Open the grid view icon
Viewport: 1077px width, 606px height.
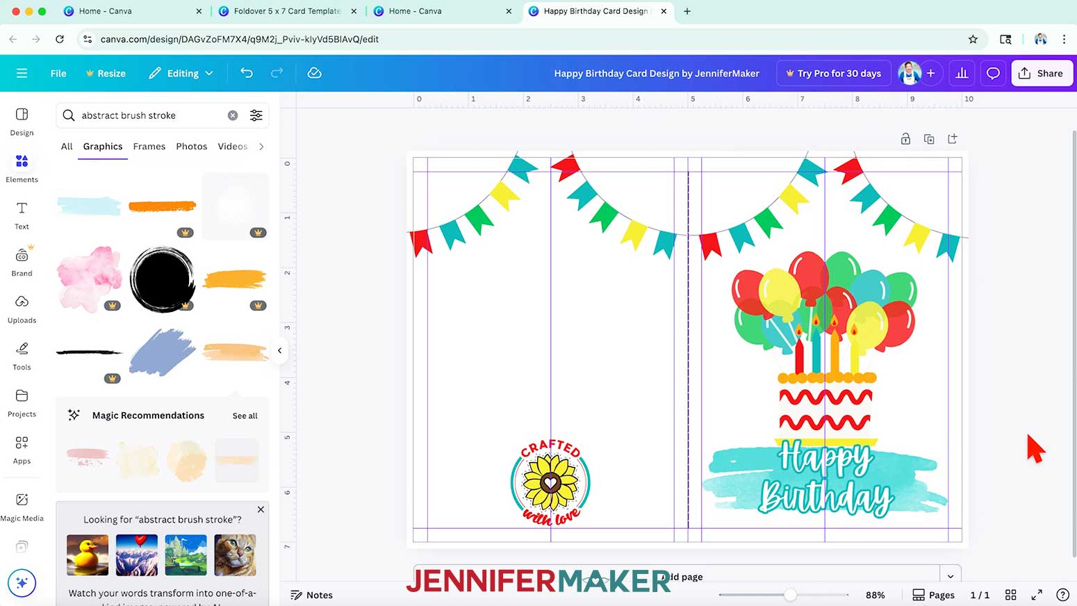[x=1011, y=595]
